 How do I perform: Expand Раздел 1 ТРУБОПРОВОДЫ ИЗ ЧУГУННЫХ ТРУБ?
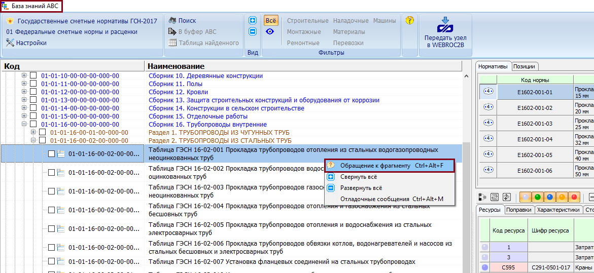point(33,132)
